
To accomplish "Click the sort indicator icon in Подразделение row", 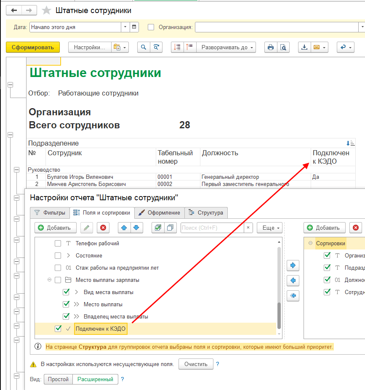I will point(351,143).
